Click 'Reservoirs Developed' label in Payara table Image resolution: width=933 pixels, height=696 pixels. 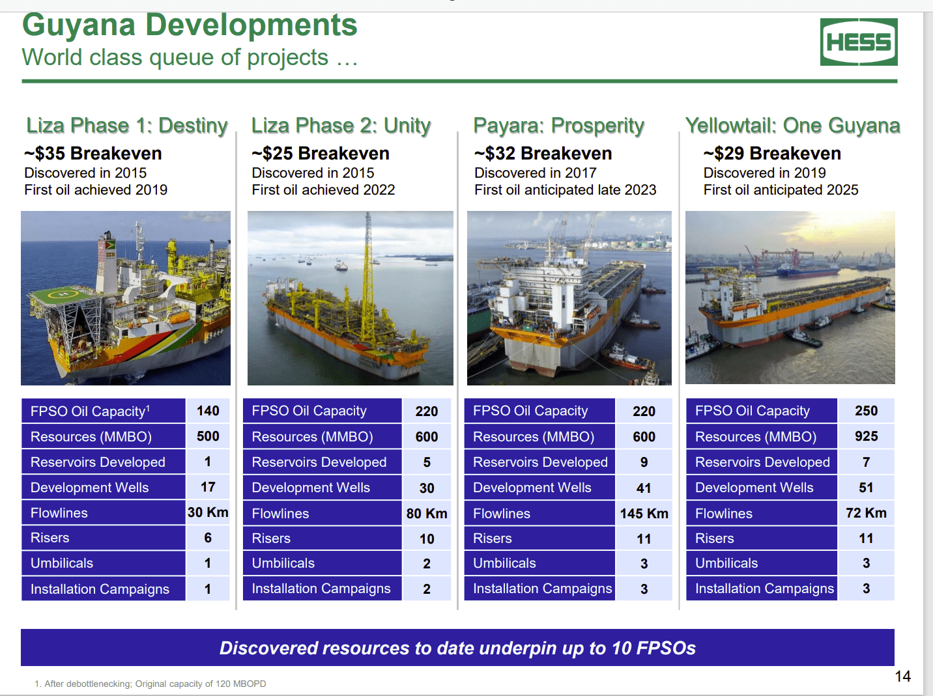coord(540,462)
